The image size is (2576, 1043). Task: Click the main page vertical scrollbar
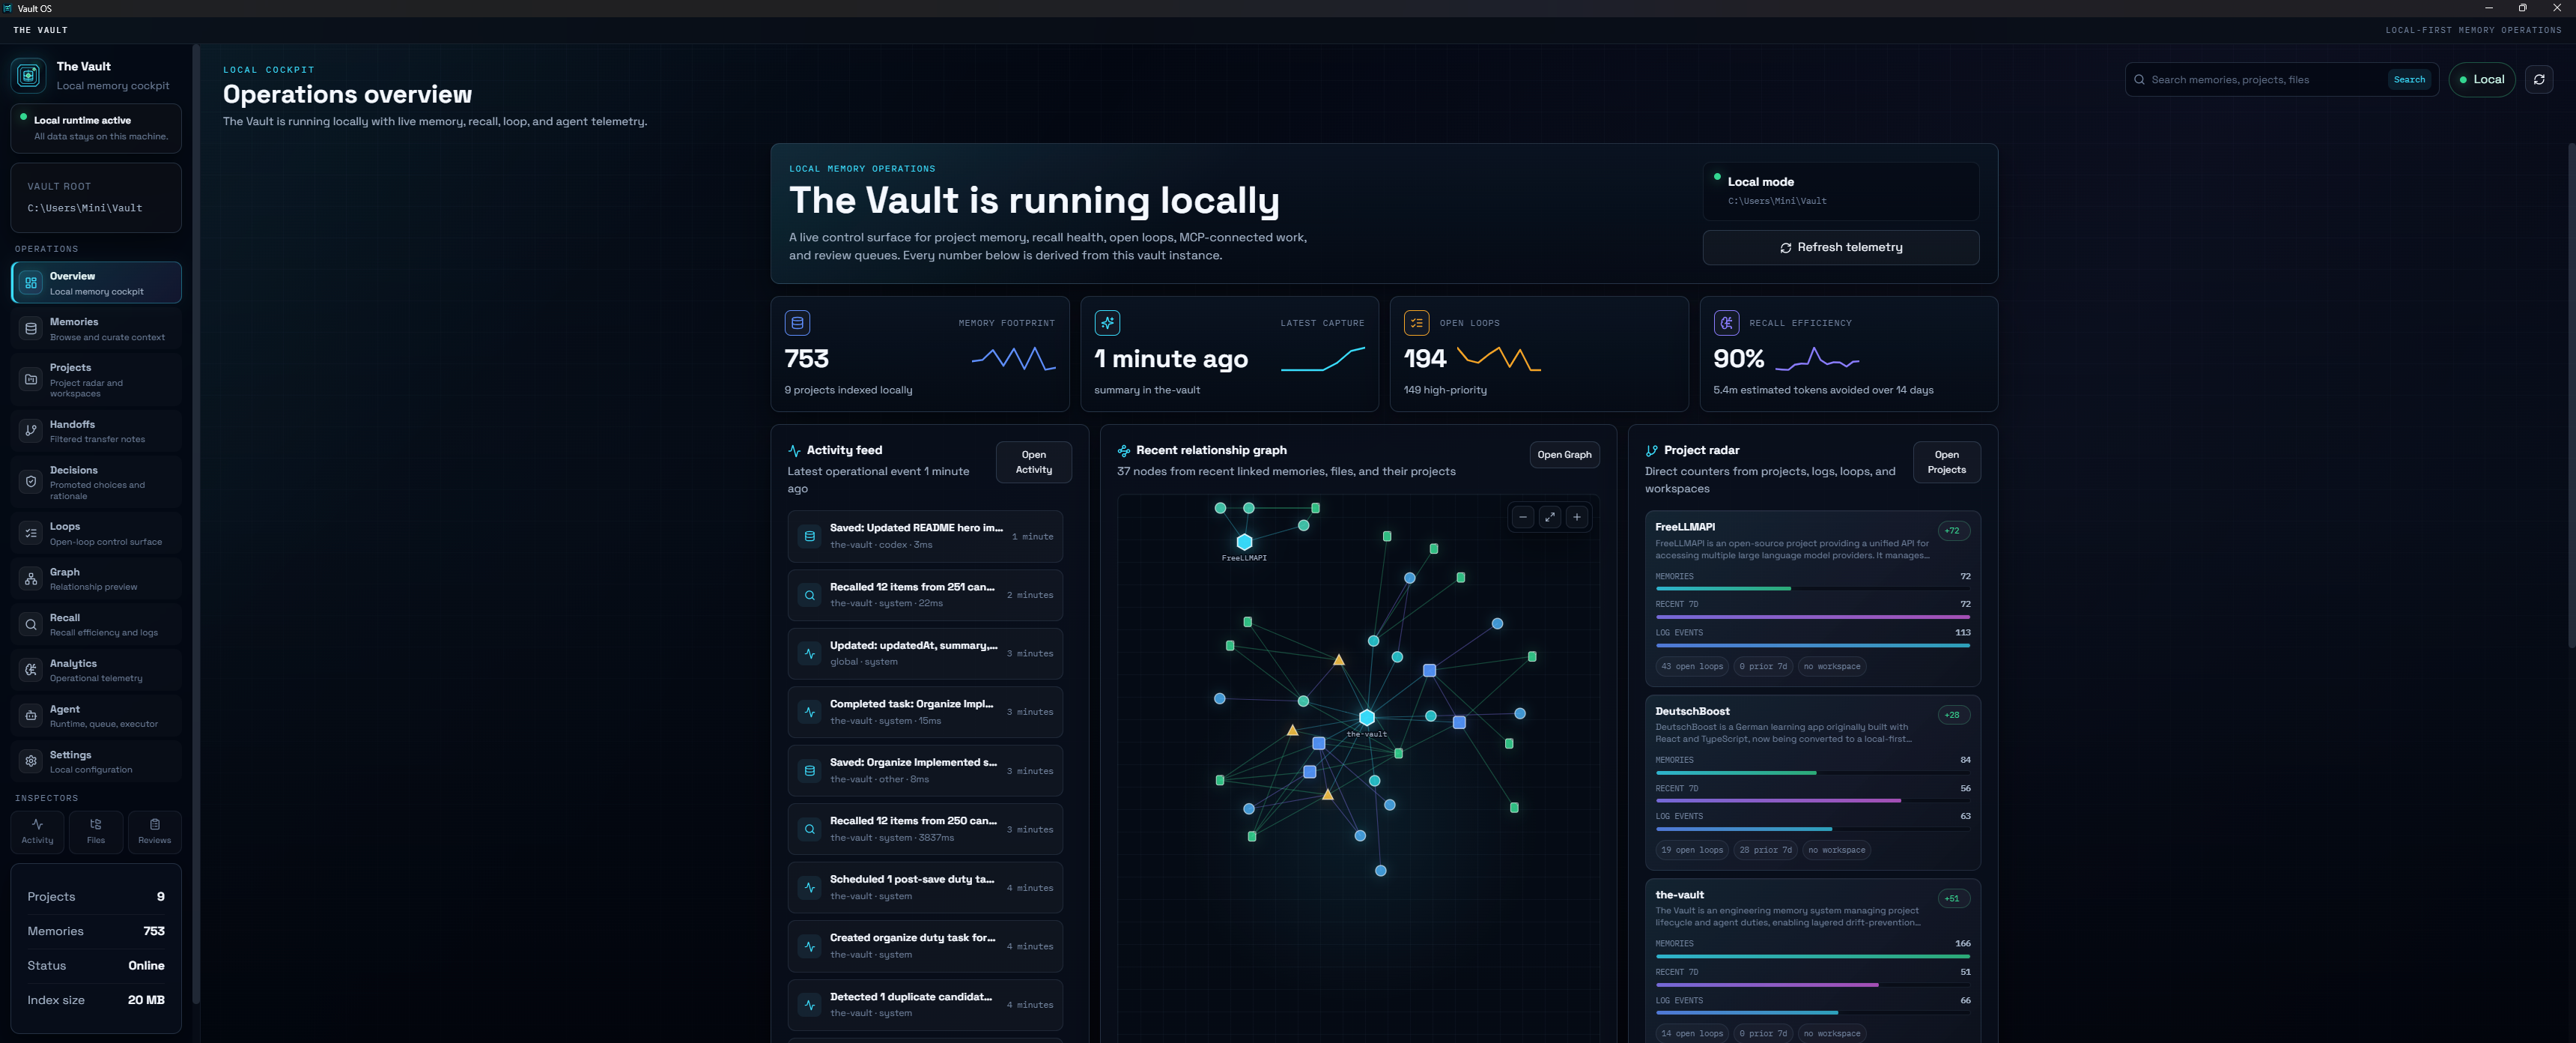(x=2571, y=396)
